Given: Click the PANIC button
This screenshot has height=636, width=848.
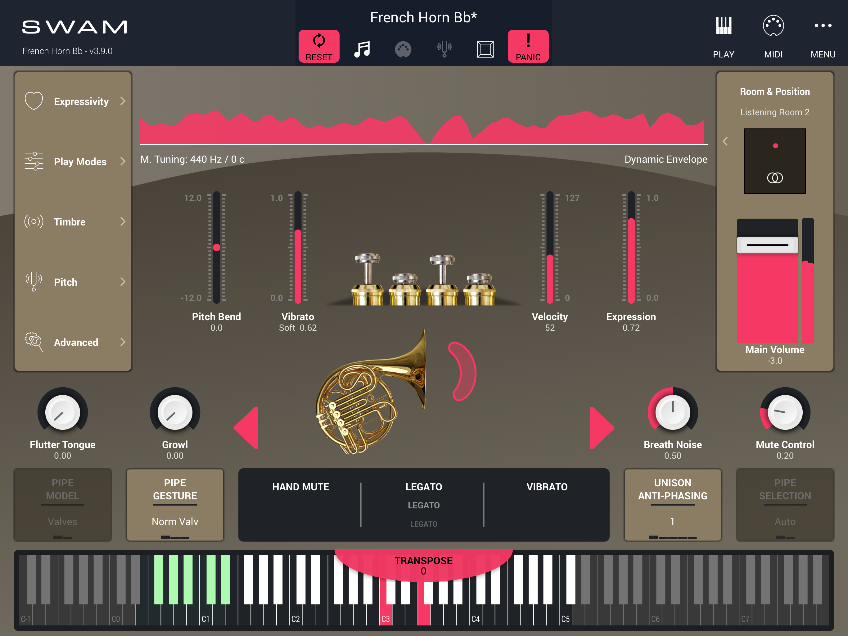Looking at the screenshot, I should click(x=528, y=46).
